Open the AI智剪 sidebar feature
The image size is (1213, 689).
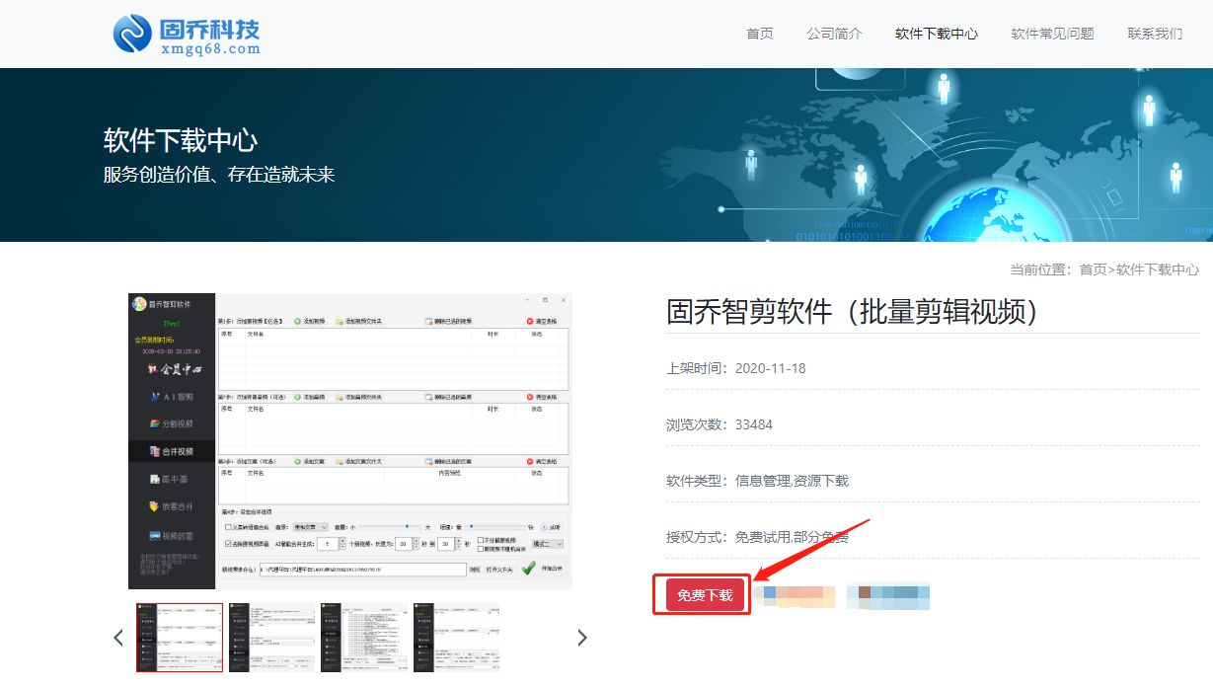(x=172, y=397)
